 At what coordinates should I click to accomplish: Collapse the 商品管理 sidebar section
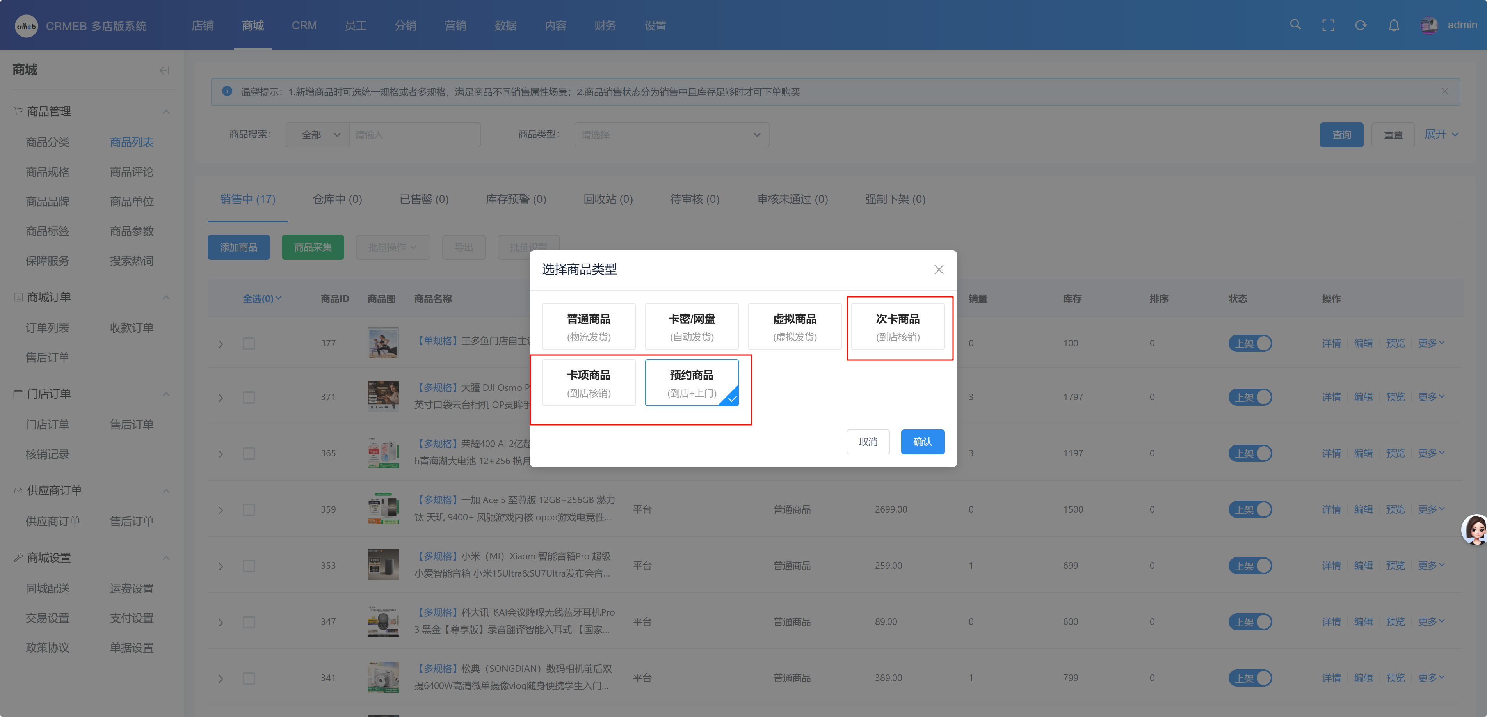(166, 111)
